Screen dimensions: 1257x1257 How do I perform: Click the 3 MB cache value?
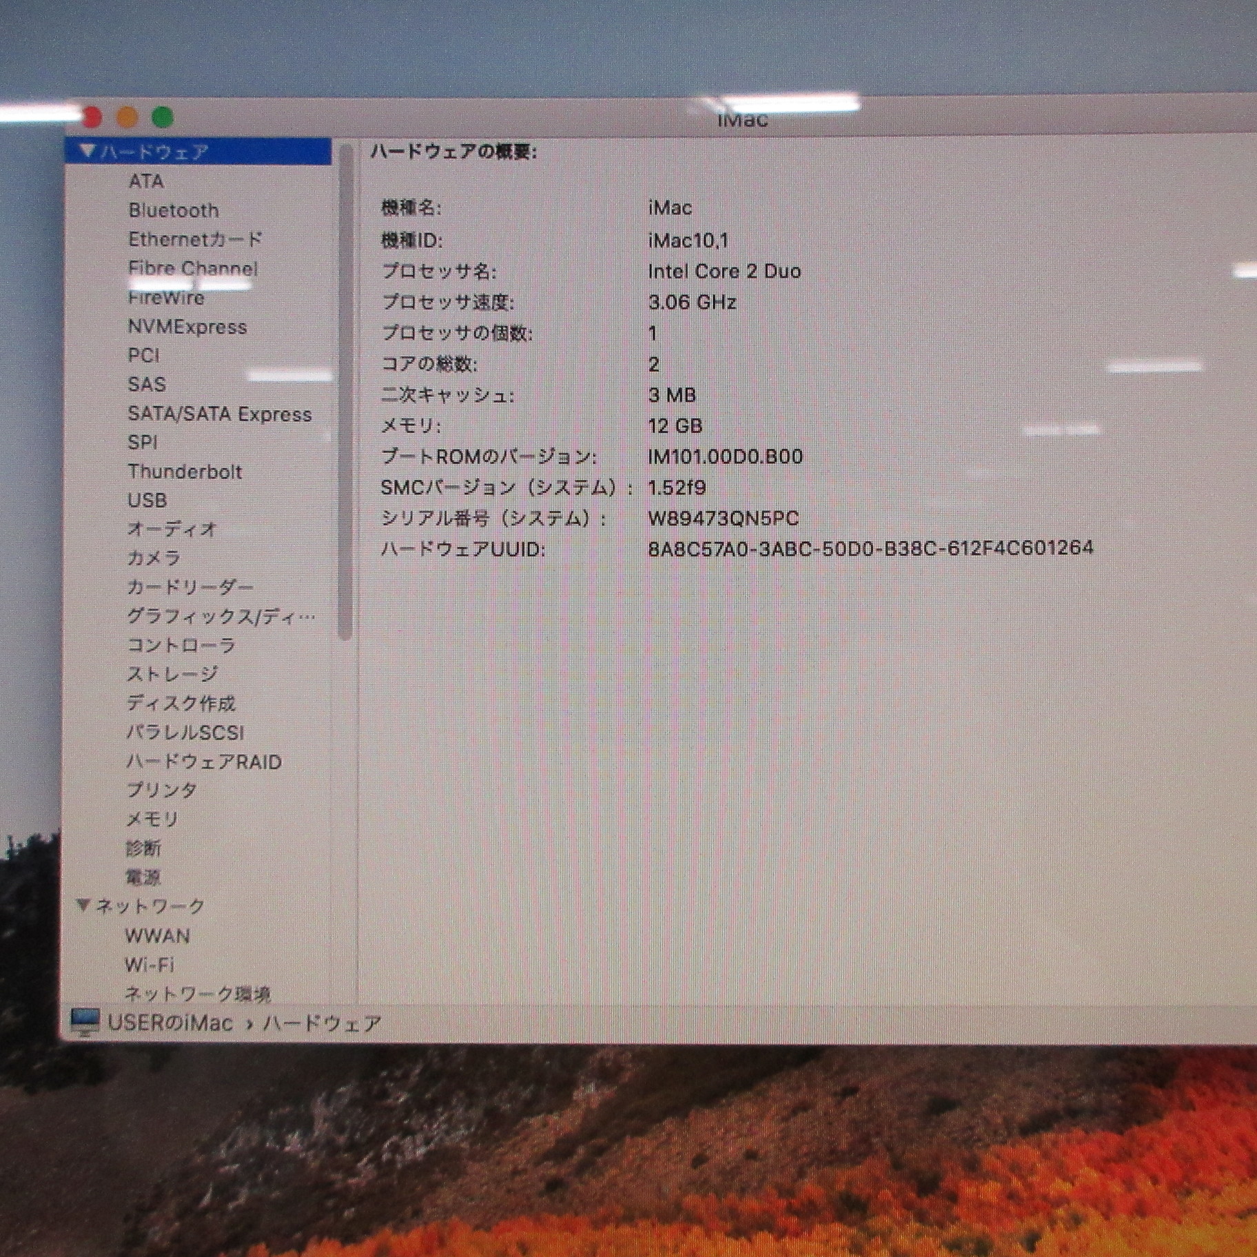673,396
